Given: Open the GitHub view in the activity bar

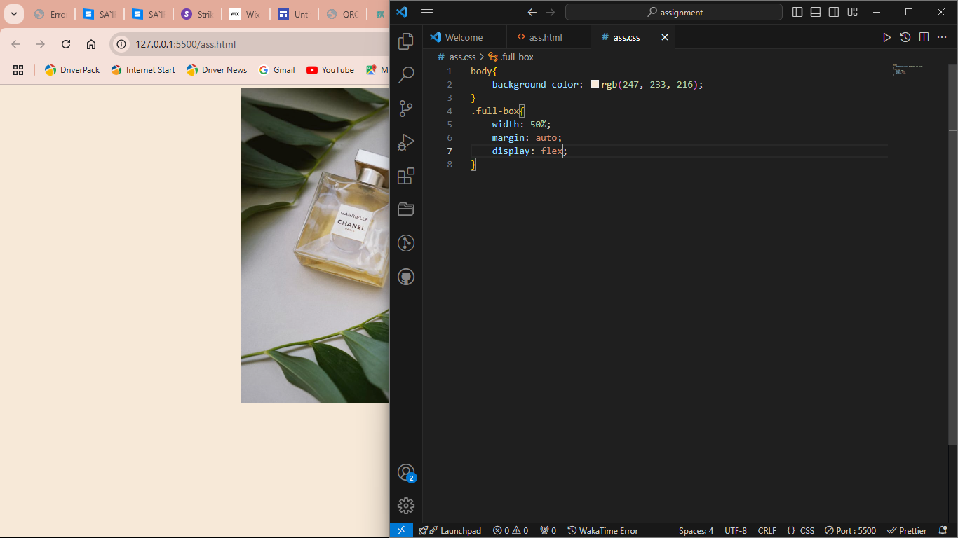Looking at the screenshot, I should (406, 277).
